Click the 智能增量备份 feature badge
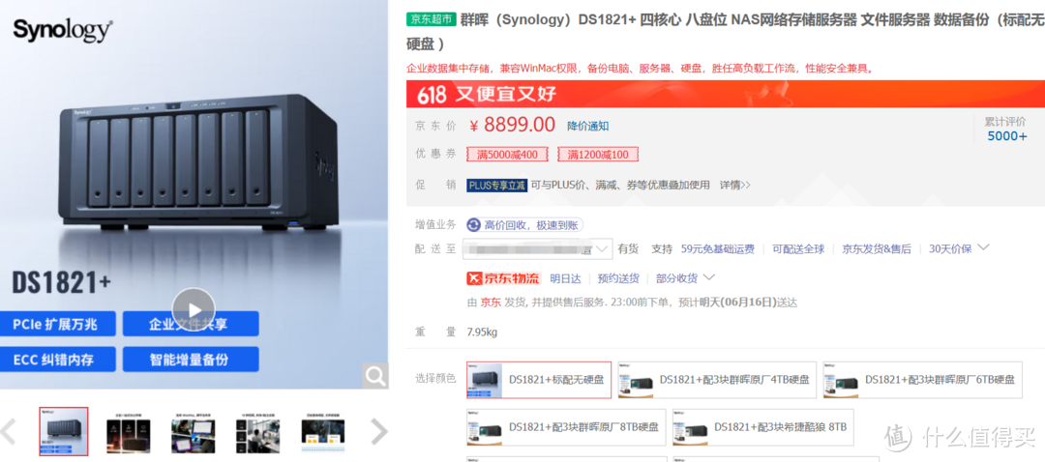This screenshot has height=462, width=1045. (190, 361)
